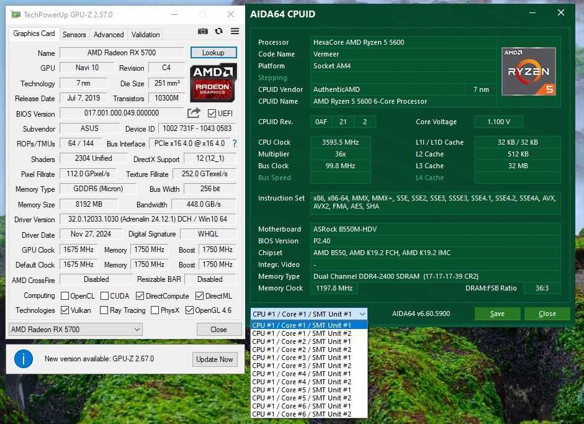Open the AMD Radeon RX 5700 GPU selector dropdown
Viewport: 584px width, 424px height.
pyautogui.click(x=76, y=330)
